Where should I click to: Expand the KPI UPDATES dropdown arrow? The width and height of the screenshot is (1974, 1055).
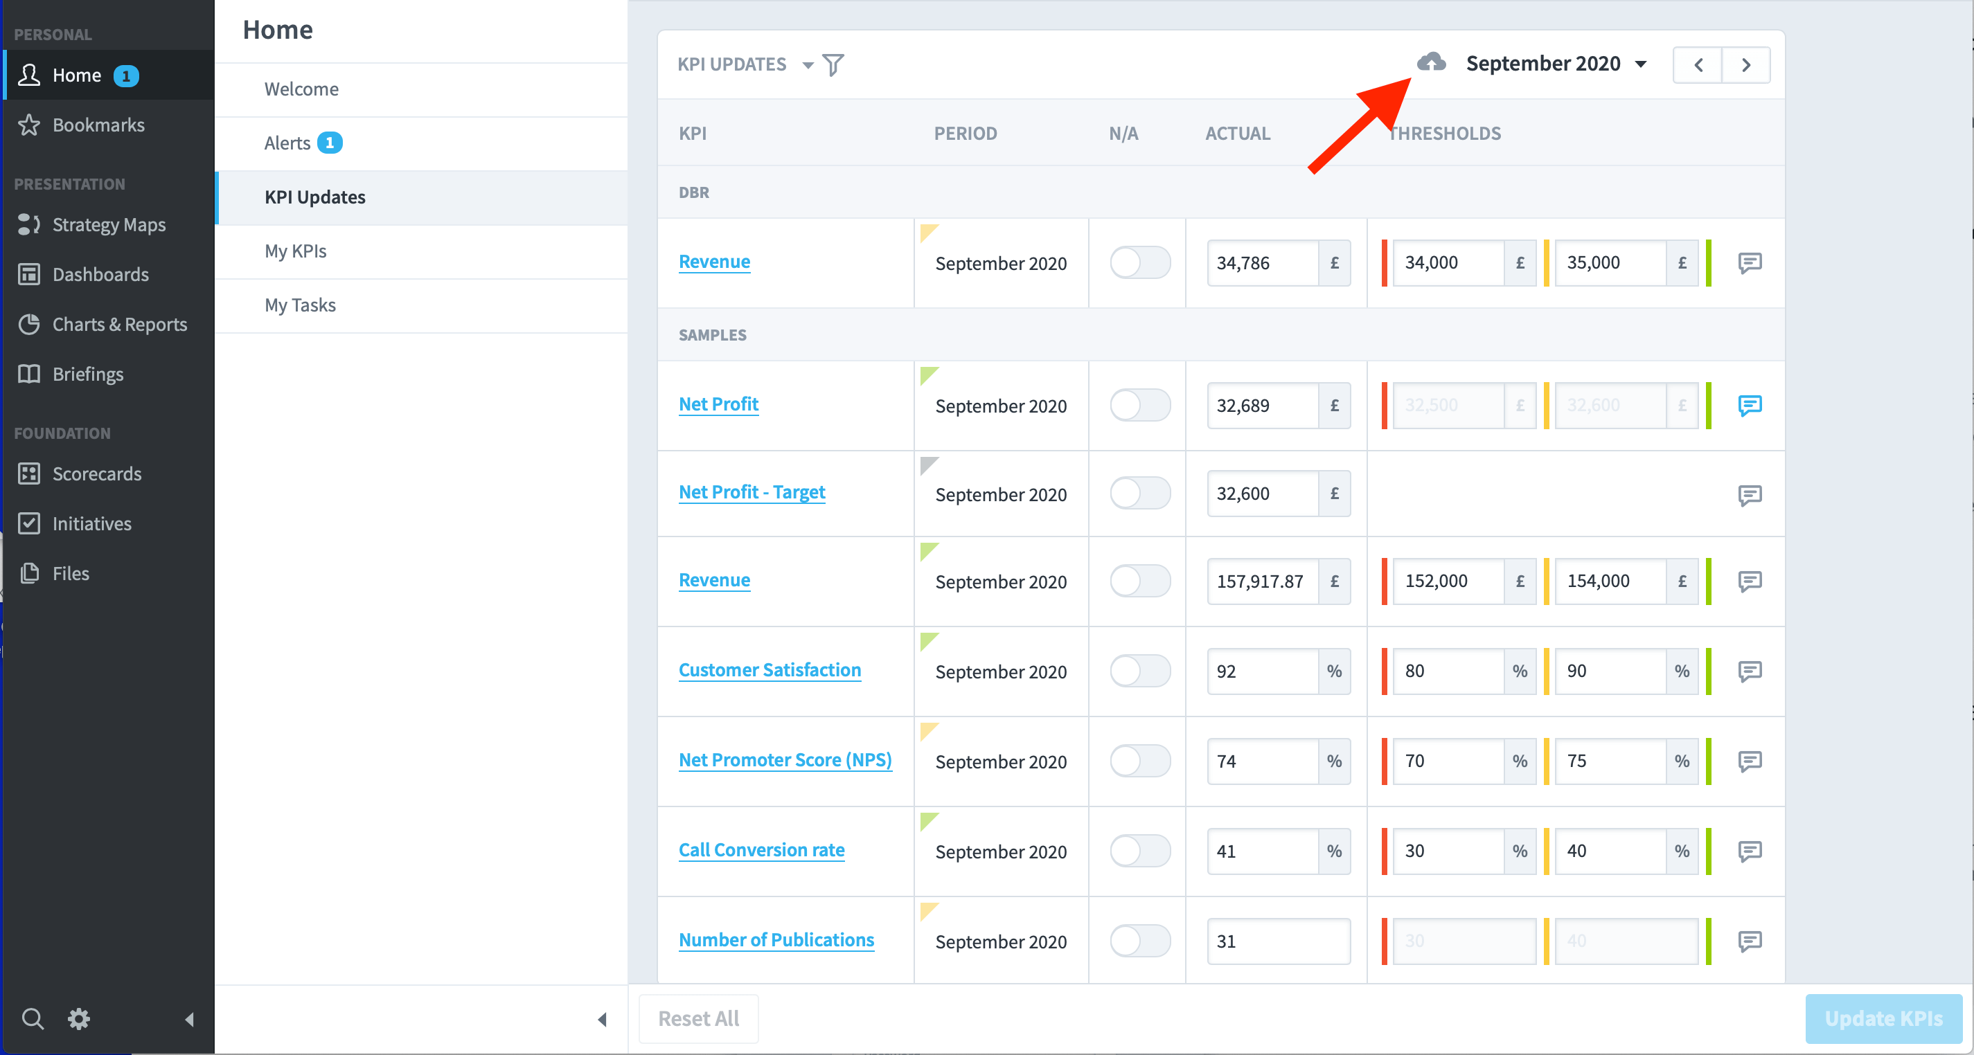807,65
